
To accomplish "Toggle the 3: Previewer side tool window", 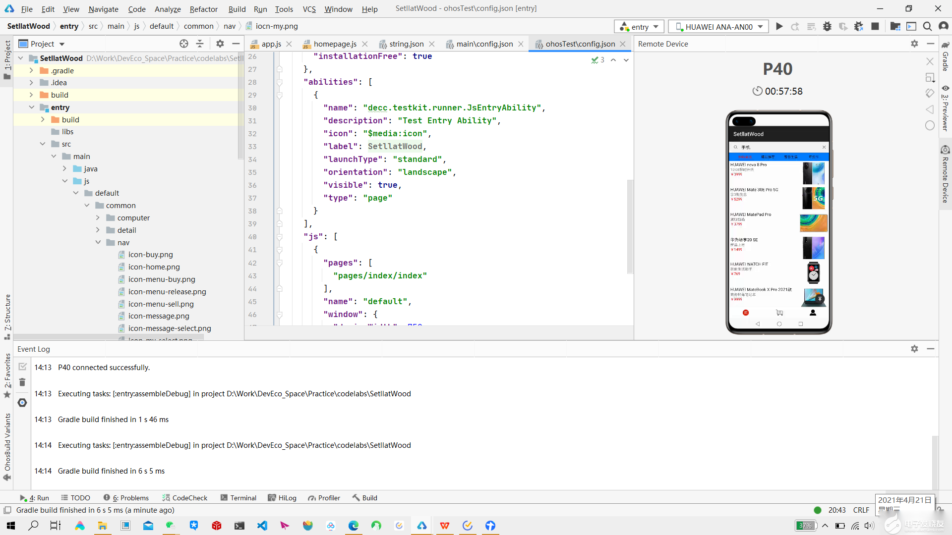I will tap(945, 108).
